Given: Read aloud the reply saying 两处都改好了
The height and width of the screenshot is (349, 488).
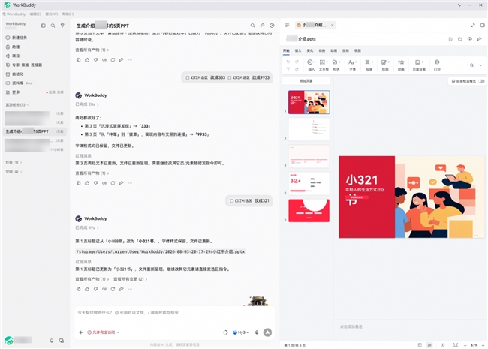Looking at the screenshot, I should 104,183.
